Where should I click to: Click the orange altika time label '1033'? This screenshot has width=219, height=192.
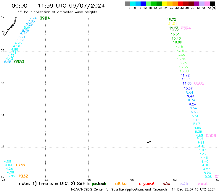[x=20, y=165]
